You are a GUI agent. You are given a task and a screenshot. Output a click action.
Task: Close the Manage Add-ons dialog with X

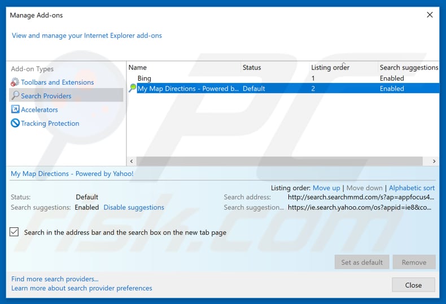[x=430, y=15]
